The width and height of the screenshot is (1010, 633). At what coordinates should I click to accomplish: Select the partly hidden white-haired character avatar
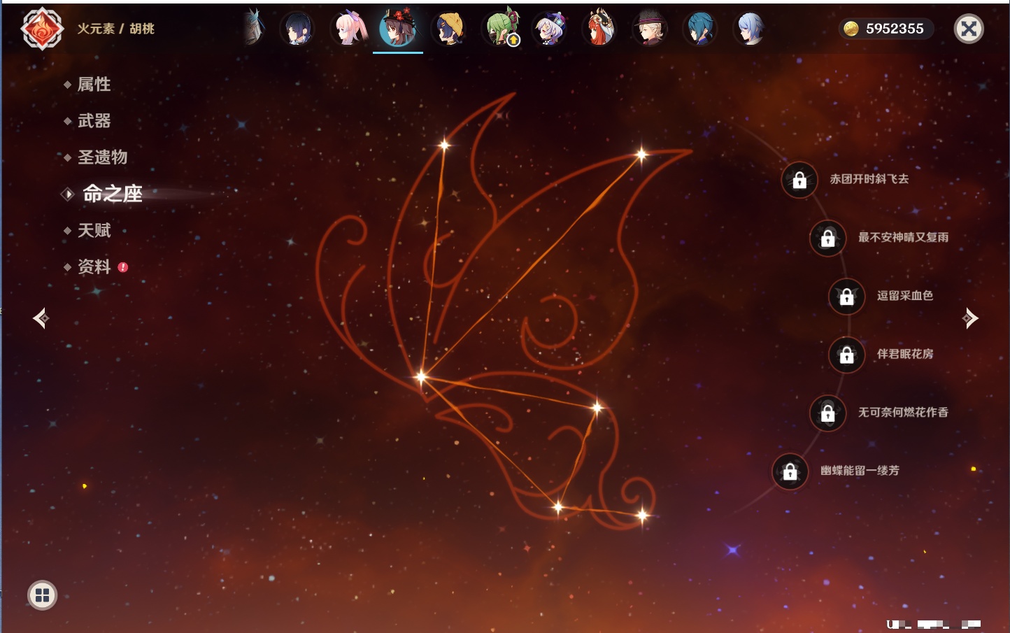254,28
